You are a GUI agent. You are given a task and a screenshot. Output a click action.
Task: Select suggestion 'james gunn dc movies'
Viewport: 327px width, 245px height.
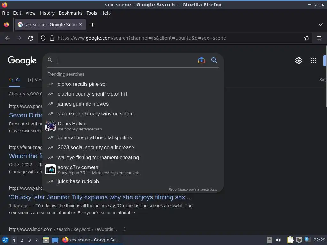tap(133, 104)
